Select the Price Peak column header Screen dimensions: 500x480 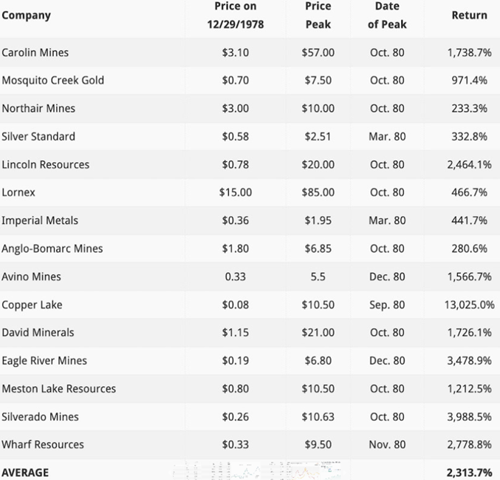(x=318, y=15)
